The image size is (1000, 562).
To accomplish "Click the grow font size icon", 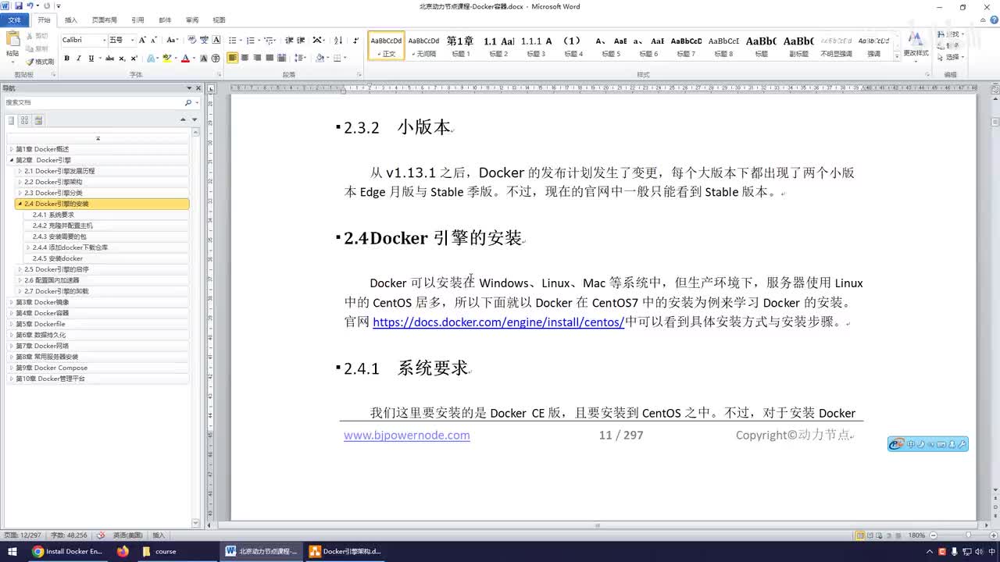I will pyautogui.click(x=142, y=40).
